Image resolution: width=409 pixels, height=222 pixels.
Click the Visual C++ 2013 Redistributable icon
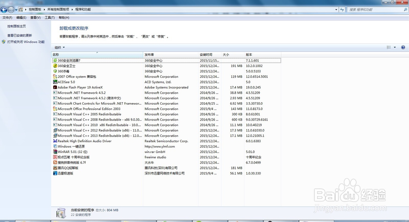click(55, 136)
